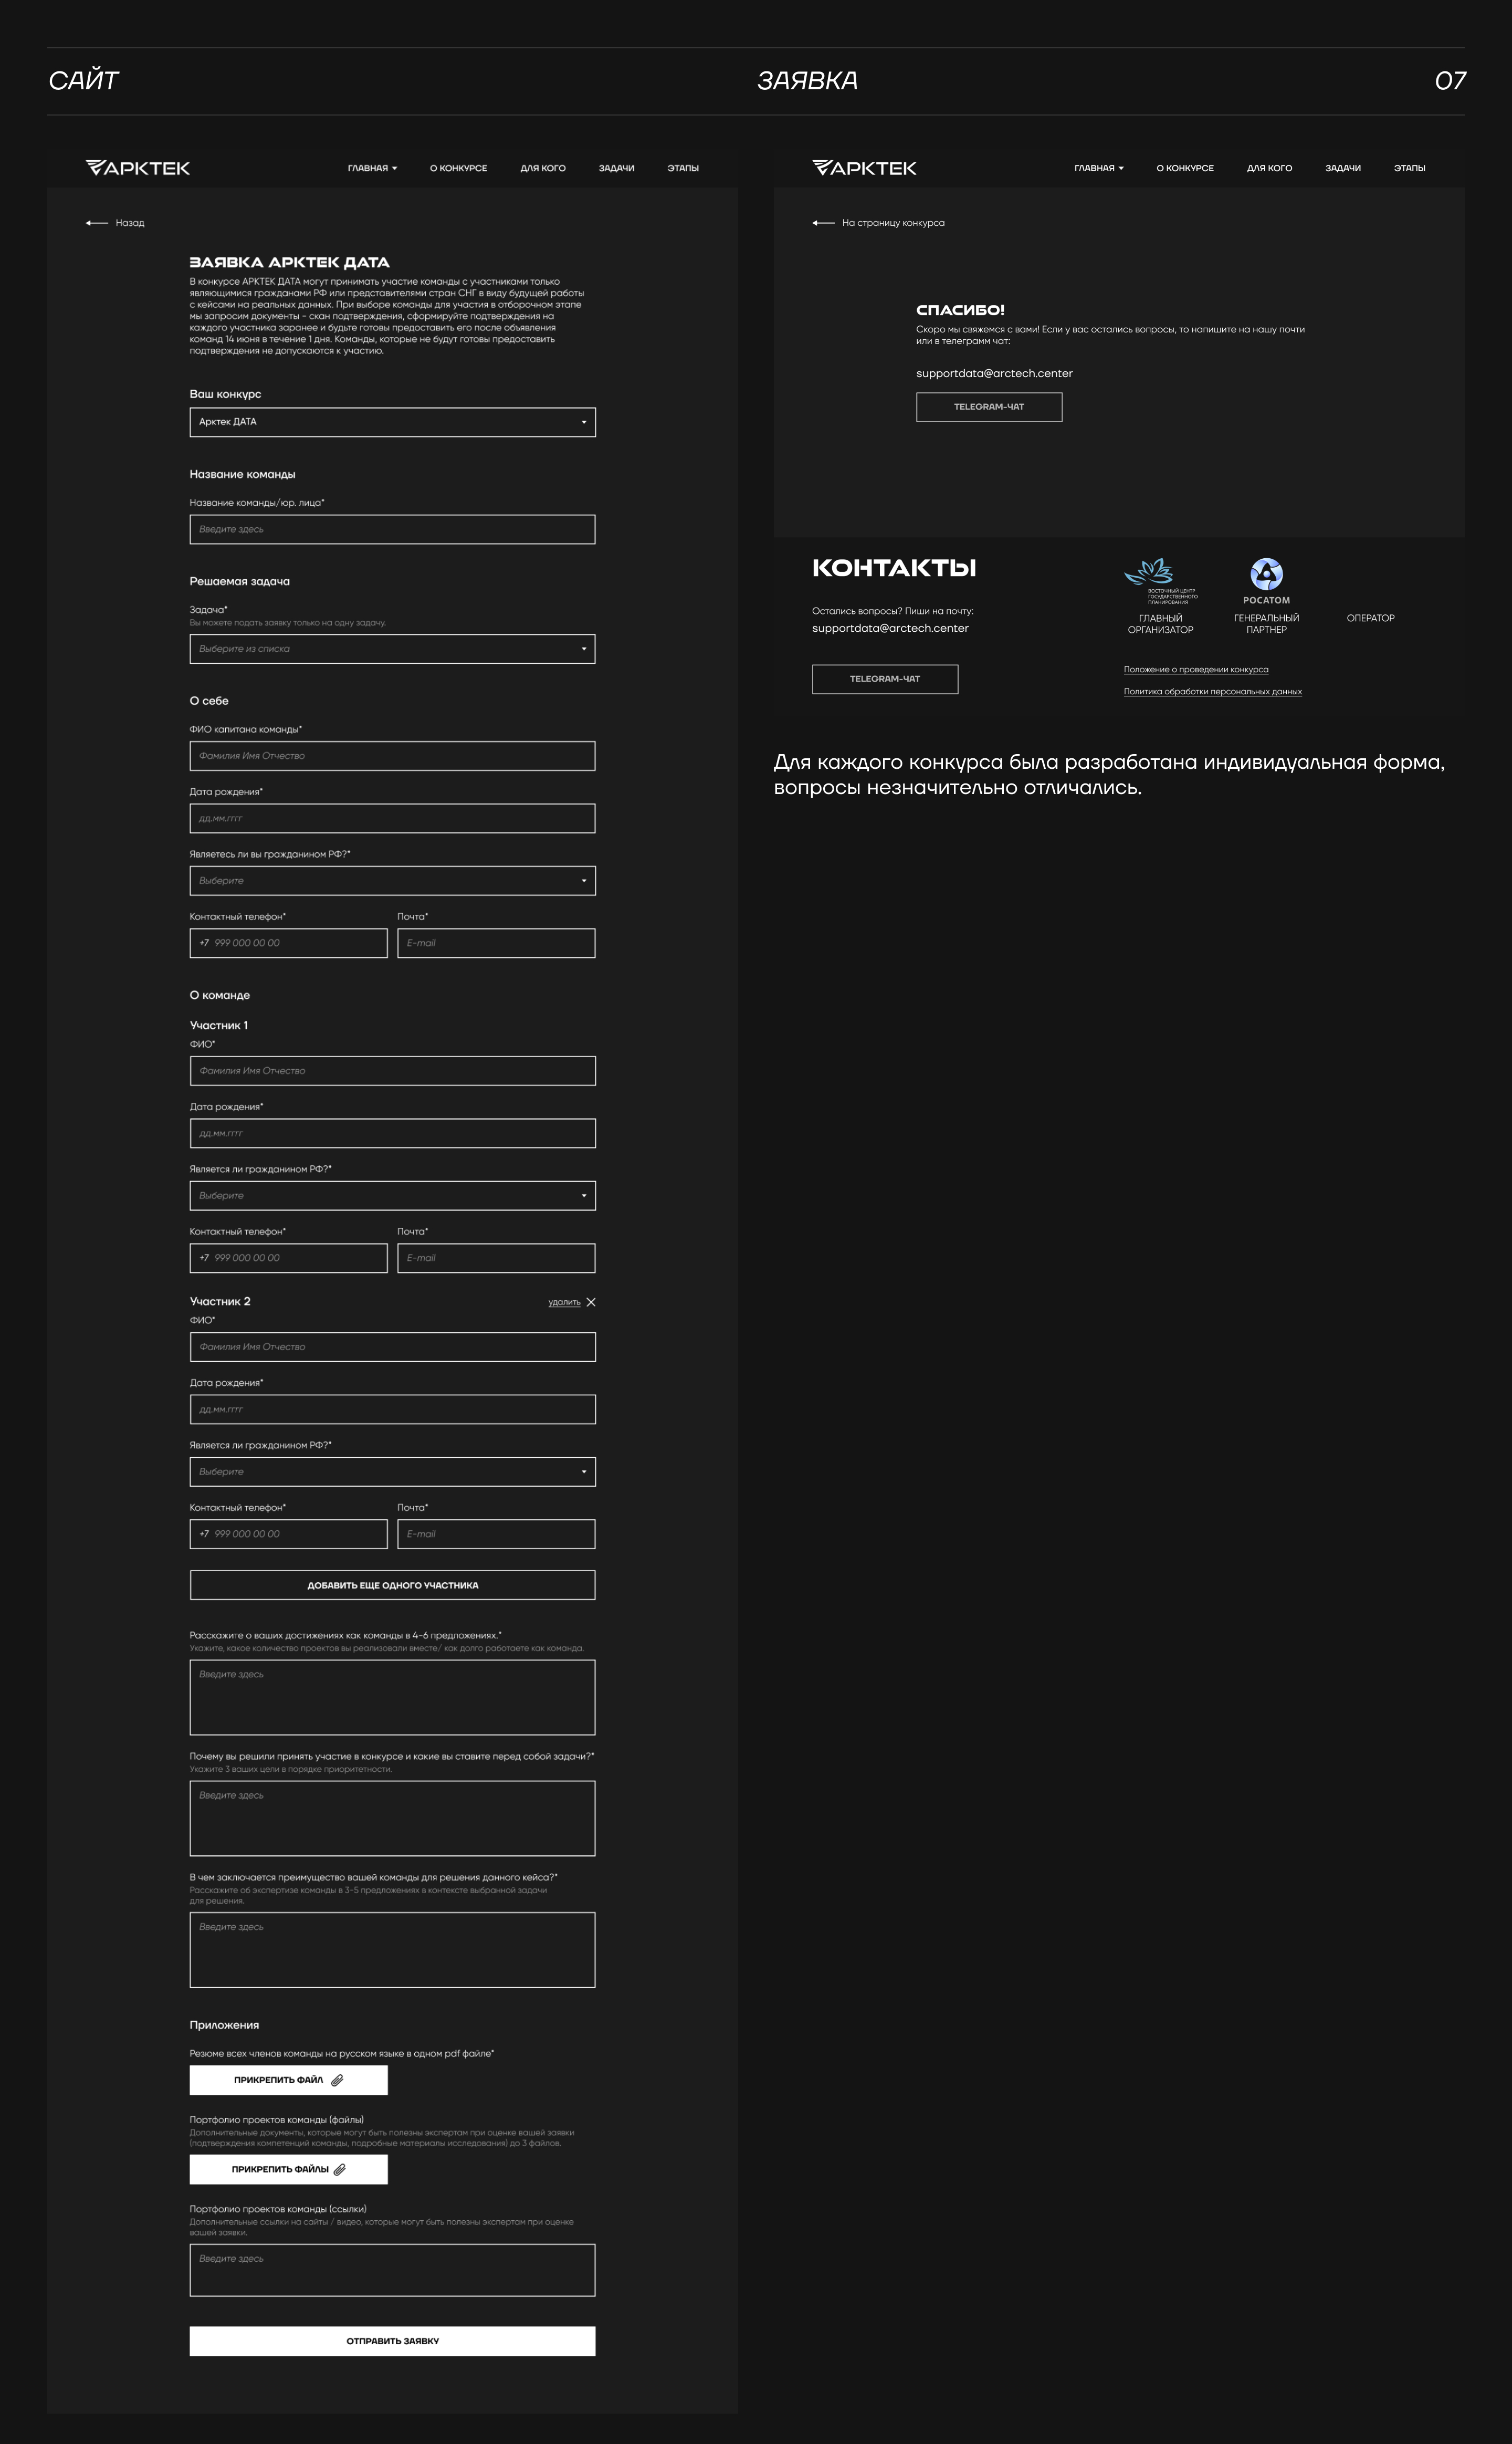Screen dimensions: 1512x2444
Task: Open captain's Являетесь ли вы гражданином РФ dropdown
Action: [392, 881]
